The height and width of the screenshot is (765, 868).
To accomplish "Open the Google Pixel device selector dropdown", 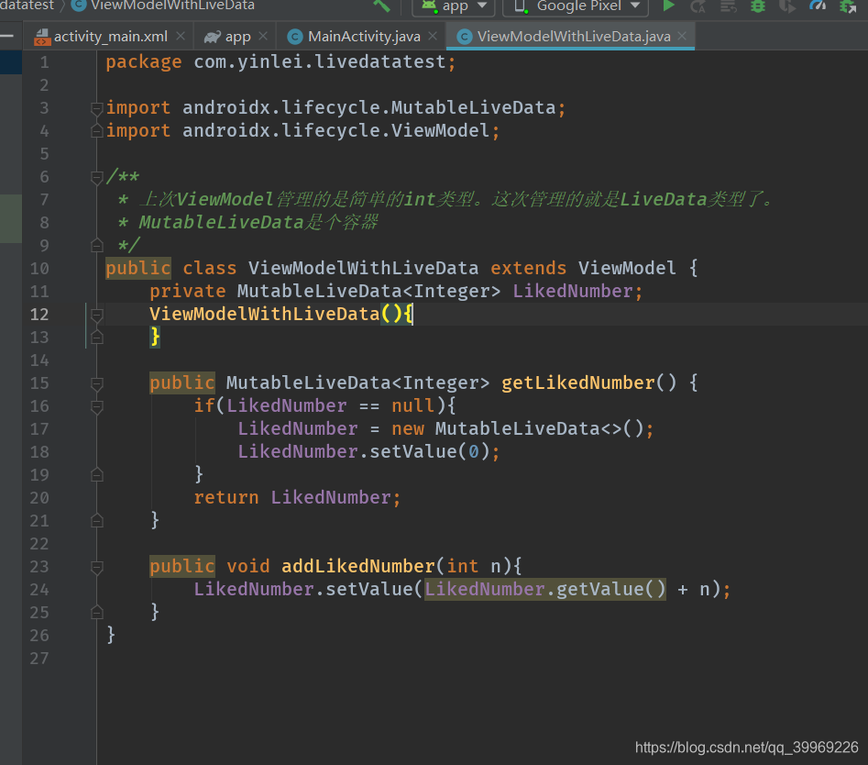I will pyautogui.click(x=634, y=7).
